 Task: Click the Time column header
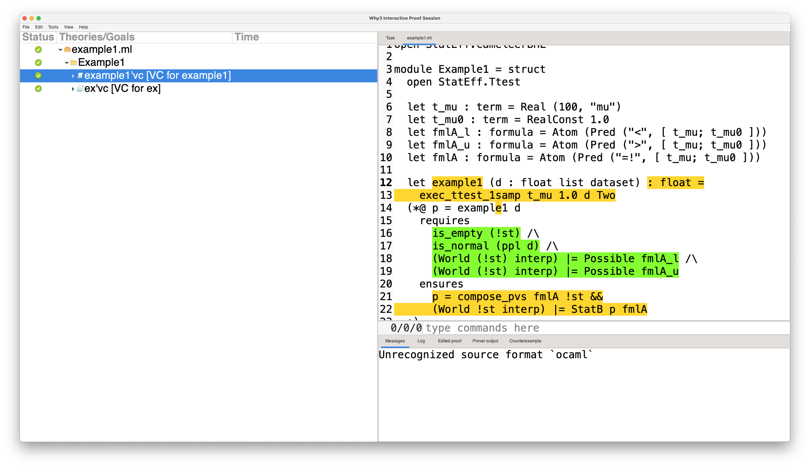coord(247,37)
